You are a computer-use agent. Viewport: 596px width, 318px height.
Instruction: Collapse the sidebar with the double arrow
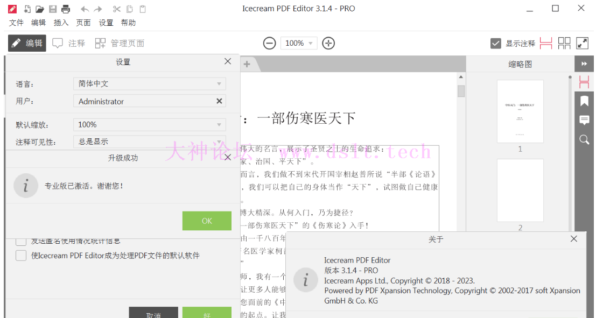click(x=584, y=64)
